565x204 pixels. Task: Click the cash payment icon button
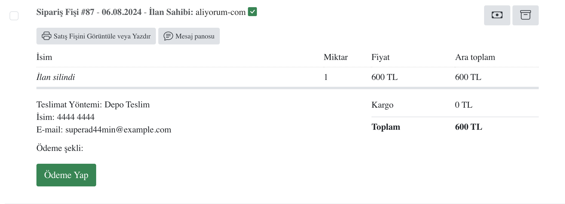[497, 15]
